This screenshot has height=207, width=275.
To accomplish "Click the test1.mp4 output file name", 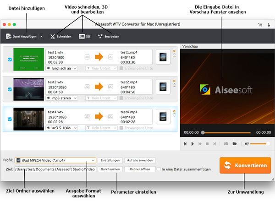I will point(129,52).
